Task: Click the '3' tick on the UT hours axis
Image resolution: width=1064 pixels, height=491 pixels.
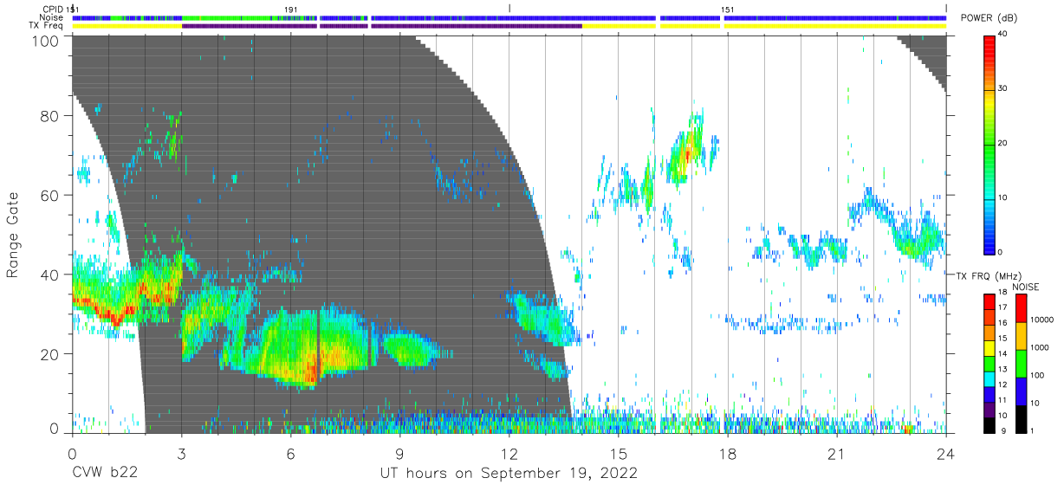Action: 181,453
